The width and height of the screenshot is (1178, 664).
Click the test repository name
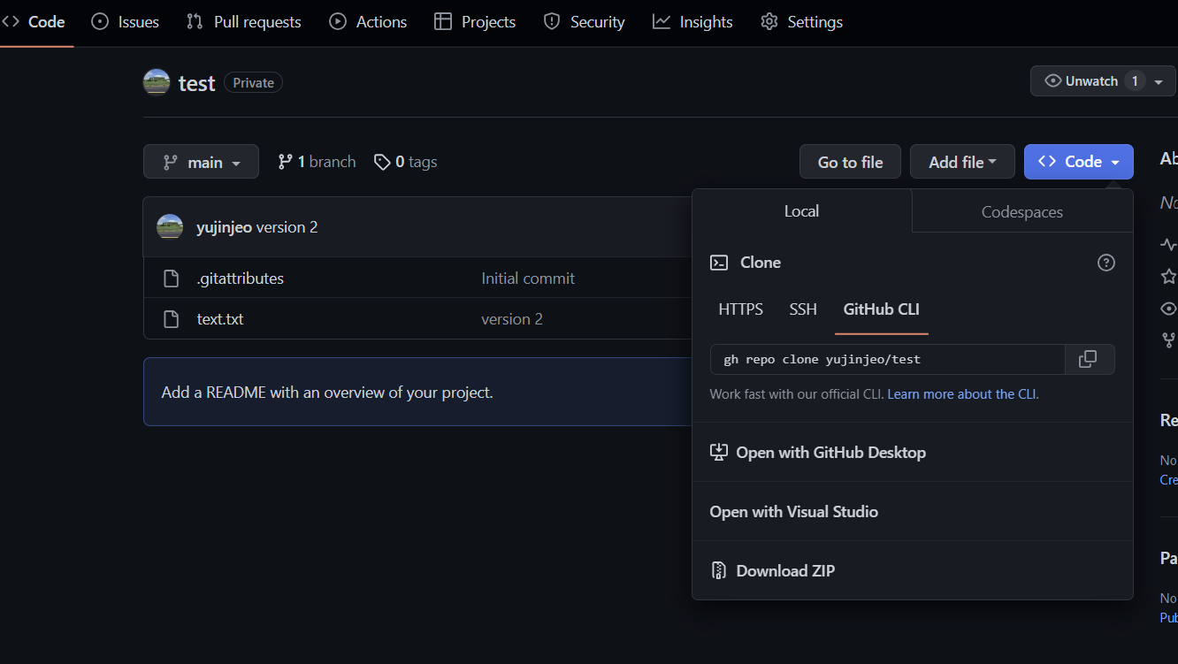point(196,83)
